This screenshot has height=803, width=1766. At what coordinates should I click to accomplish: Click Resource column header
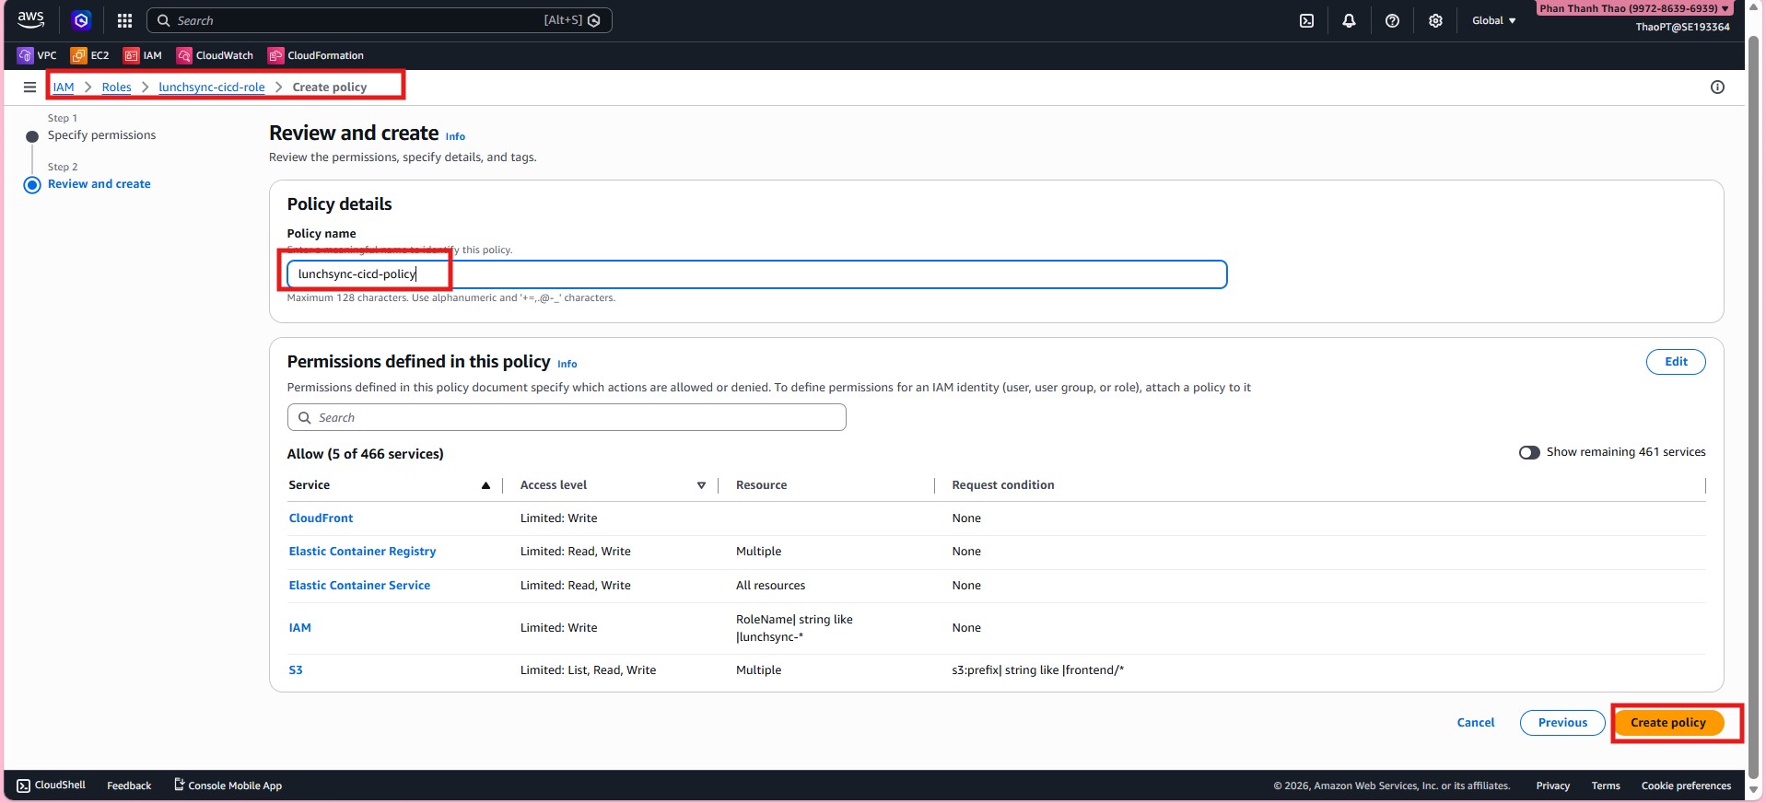(761, 485)
